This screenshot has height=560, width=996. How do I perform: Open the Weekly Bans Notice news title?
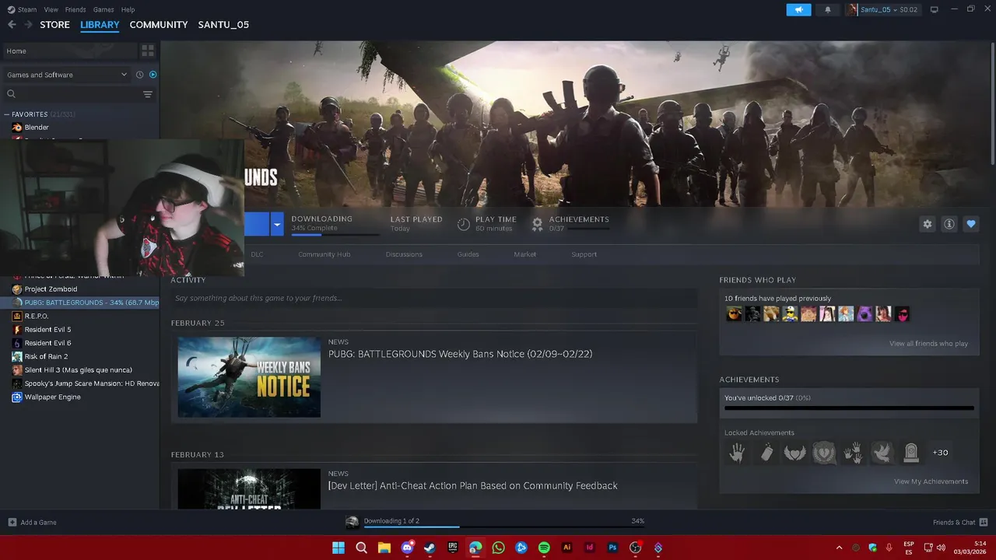point(460,354)
